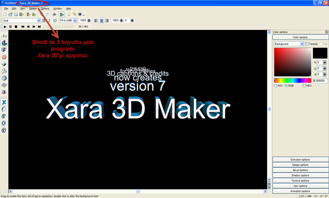The image size is (329, 198).
Task: Select the Shadow options bulb icon
Action: [4, 71]
